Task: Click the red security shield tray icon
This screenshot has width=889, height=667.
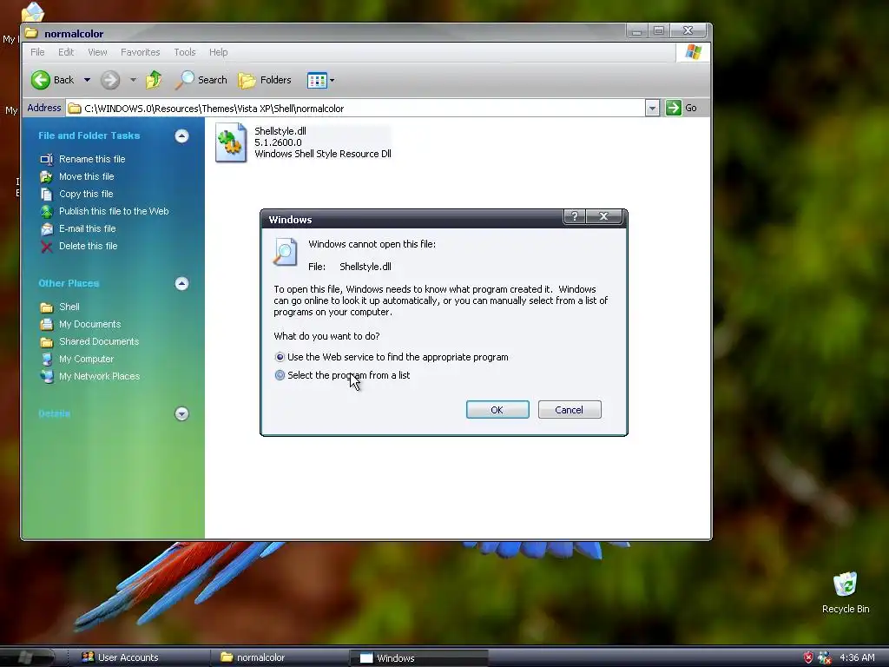Action: click(x=808, y=658)
